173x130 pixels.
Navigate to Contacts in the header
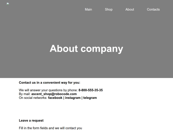[153, 10]
